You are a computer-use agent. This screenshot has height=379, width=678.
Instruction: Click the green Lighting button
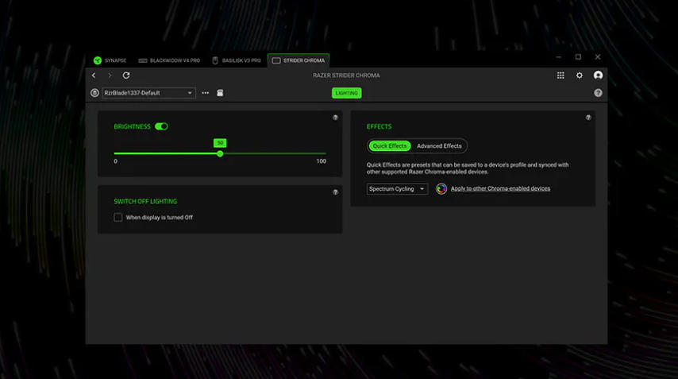[347, 93]
